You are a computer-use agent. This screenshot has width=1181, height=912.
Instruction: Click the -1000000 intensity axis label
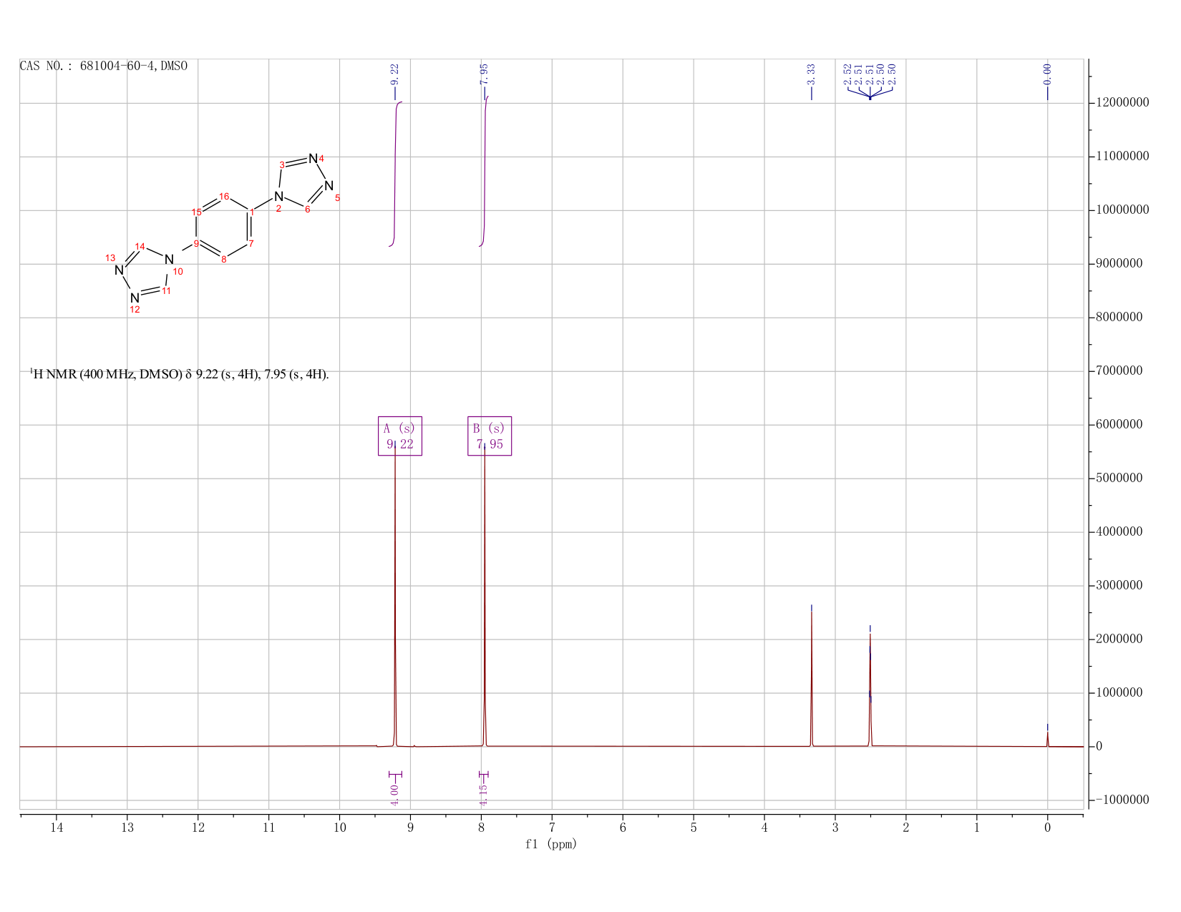click(1122, 800)
